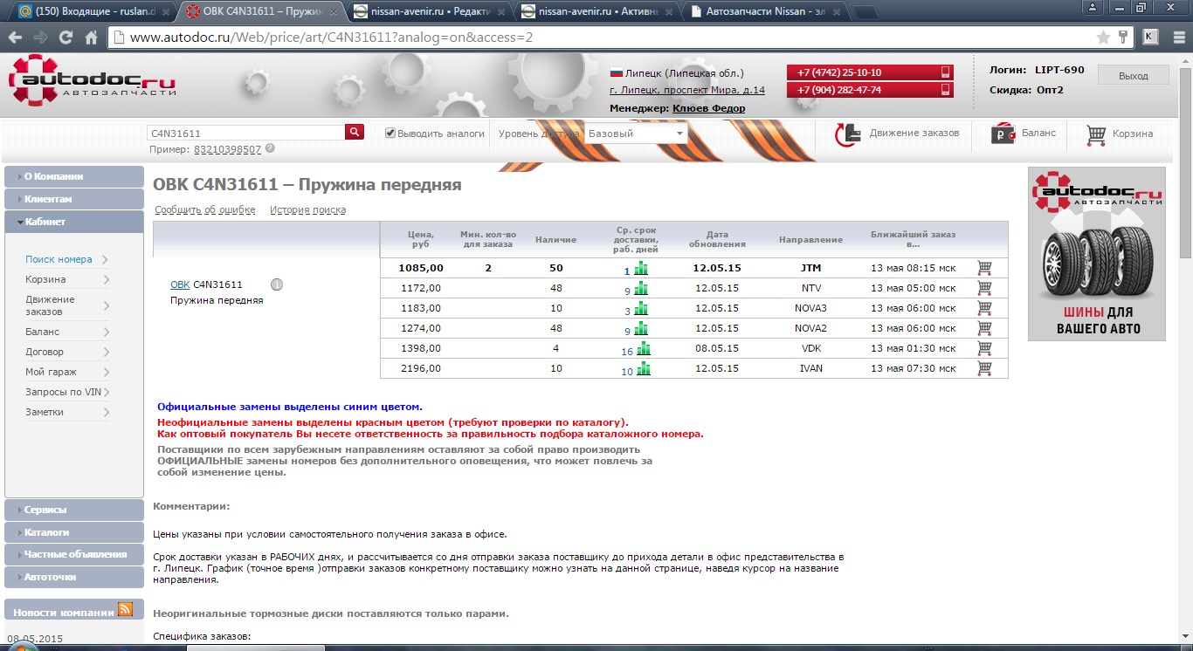Open delivery statistics chart in NOVA2 row
This screenshot has height=651, width=1193.
click(x=643, y=328)
